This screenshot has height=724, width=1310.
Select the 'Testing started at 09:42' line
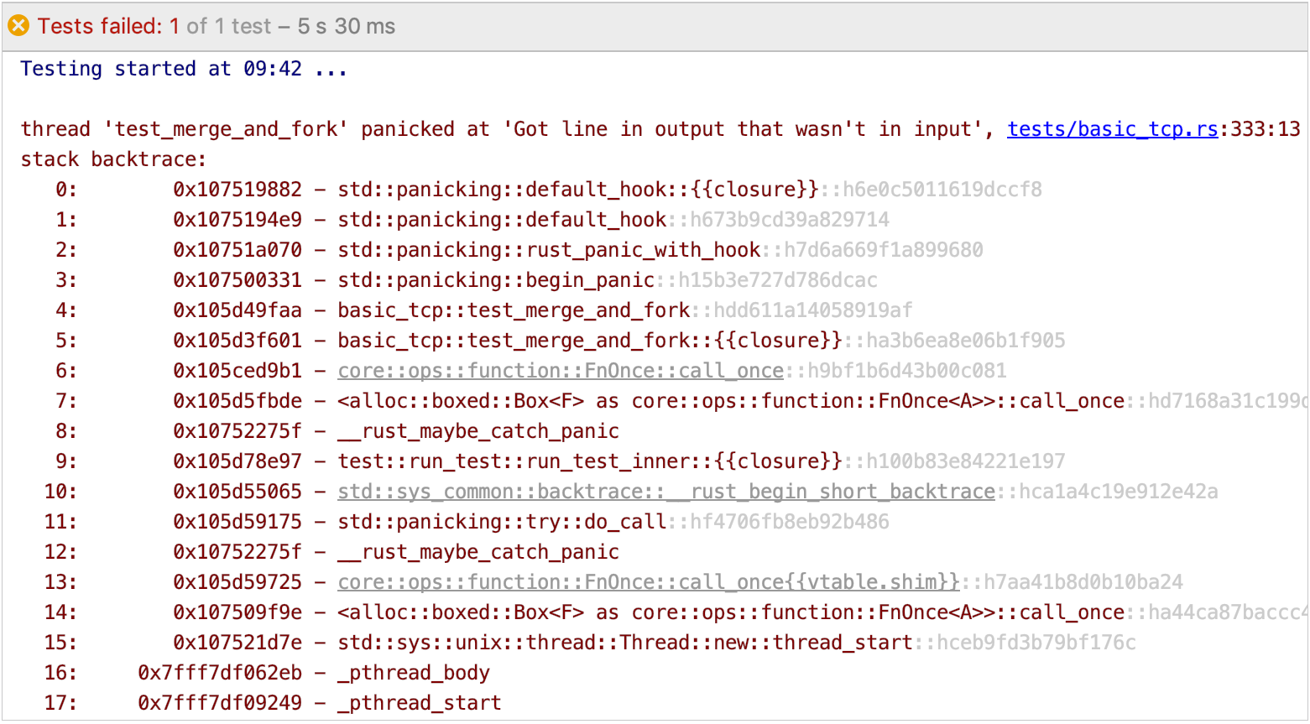click(185, 68)
